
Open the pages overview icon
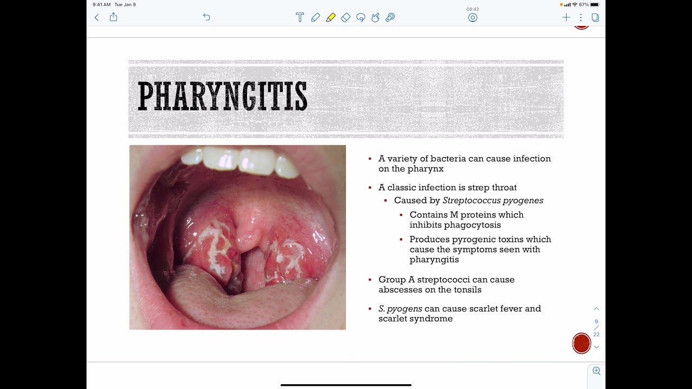(x=595, y=17)
